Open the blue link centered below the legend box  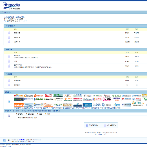click(x=100, y=134)
